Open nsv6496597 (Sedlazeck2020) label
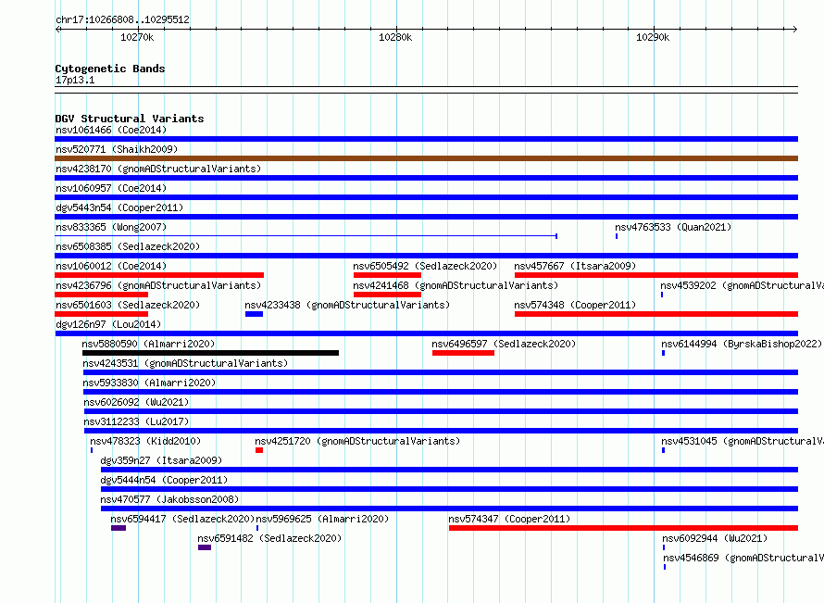Image resolution: width=824 pixels, height=603 pixels. pyautogui.click(x=504, y=344)
